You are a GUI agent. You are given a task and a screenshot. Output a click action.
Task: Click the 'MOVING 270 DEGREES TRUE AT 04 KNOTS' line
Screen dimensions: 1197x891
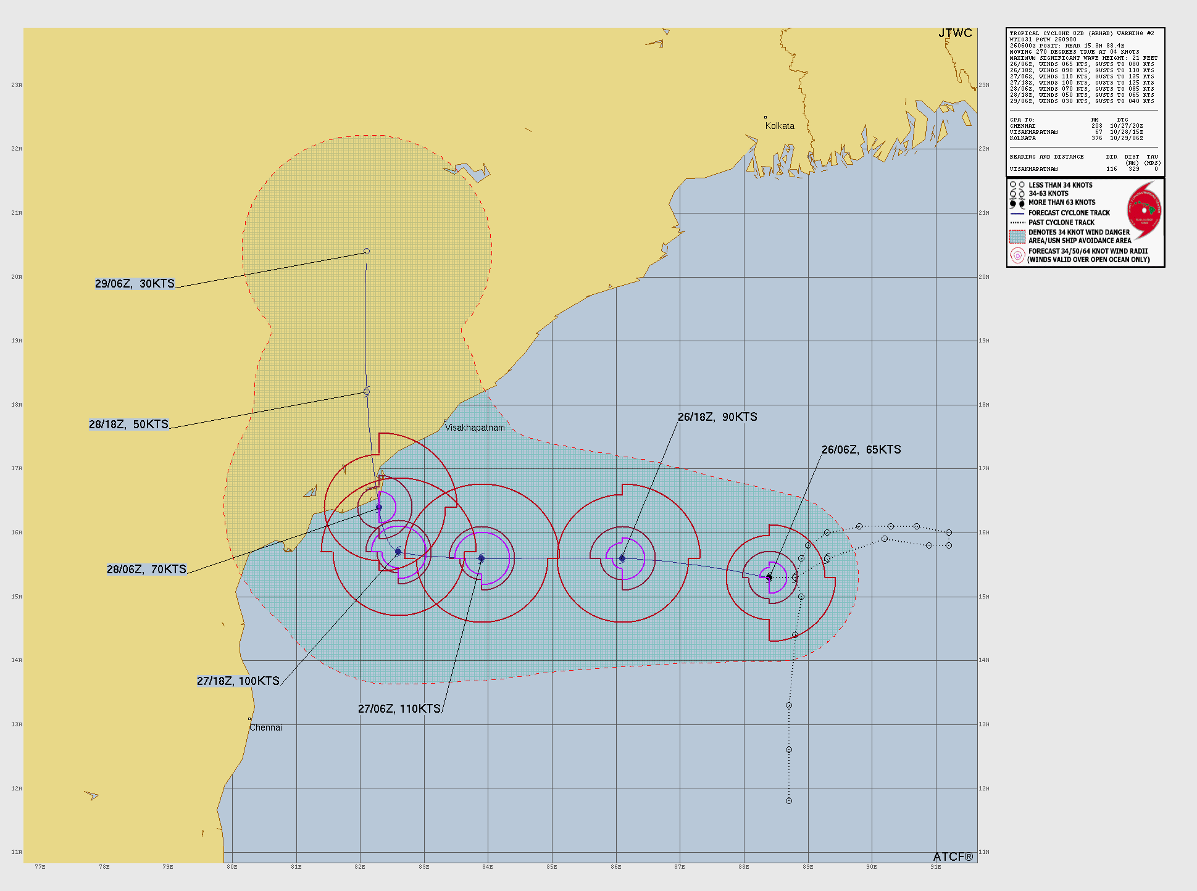tap(1074, 52)
